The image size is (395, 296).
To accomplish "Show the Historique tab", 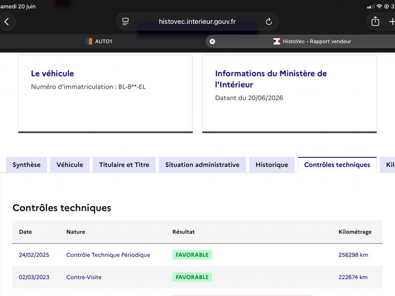I will (x=272, y=165).
